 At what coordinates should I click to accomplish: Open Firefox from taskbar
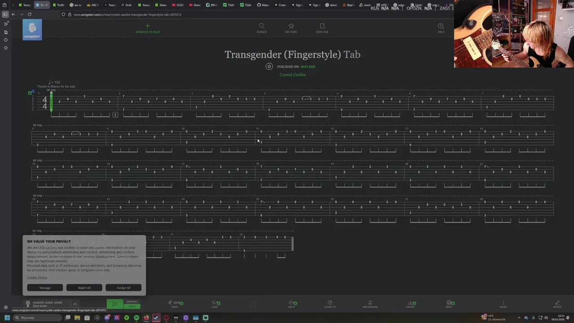click(146, 318)
